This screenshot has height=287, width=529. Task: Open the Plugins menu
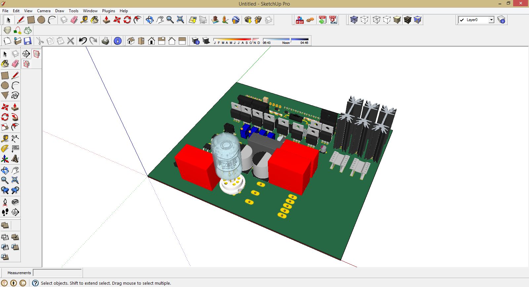[x=108, y=11]
